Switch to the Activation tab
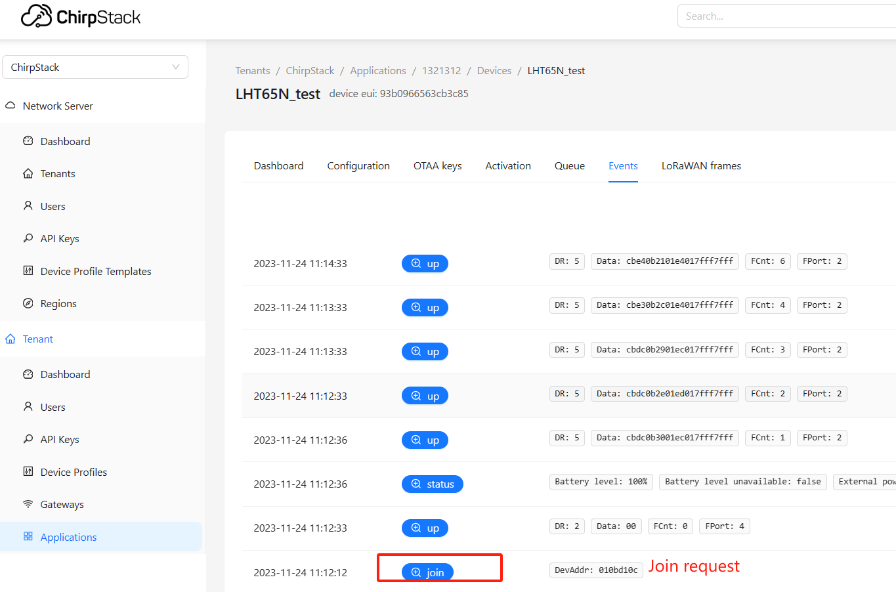Image resolution: width=896 pixels, height=592 pixels. click(508, 166)
